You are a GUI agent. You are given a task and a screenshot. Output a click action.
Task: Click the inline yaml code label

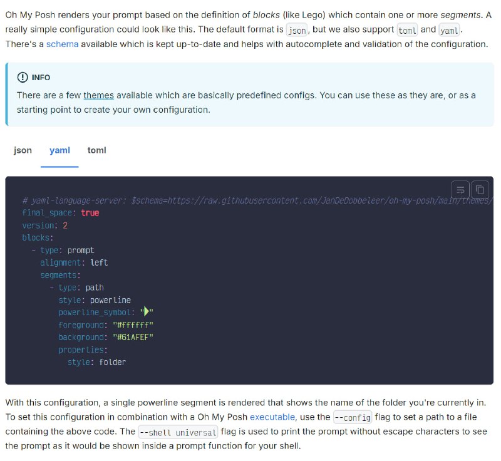pos(449,30)
